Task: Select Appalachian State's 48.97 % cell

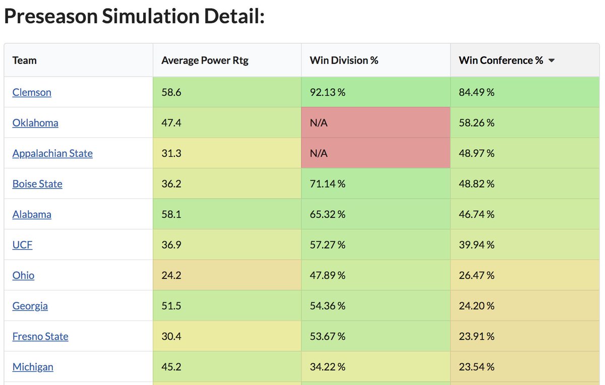Action: 525,153
